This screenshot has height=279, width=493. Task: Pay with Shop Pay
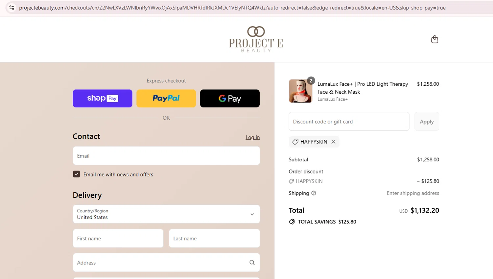[x=103, y=98]
